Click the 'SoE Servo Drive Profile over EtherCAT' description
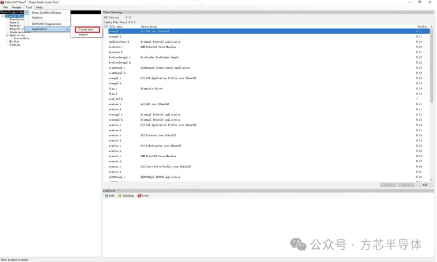437x262 pixels. (x=166, y=166)
